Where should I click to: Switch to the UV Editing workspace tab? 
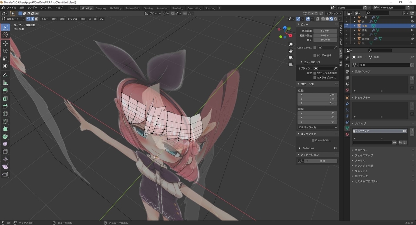116,8
